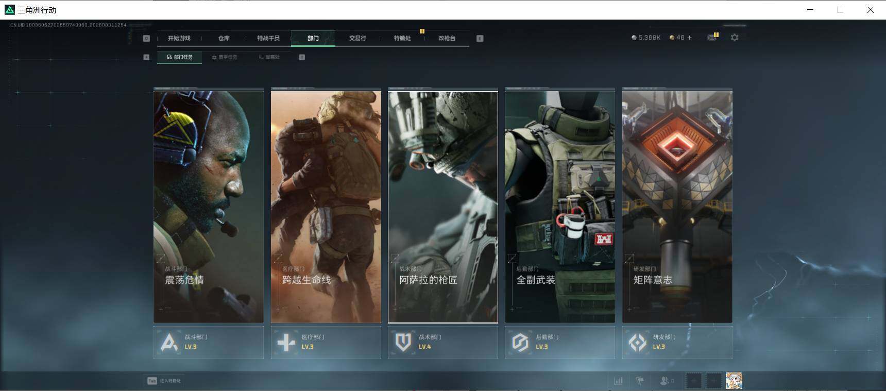Open the 矩阵意志 research department card
Viewport: 886px width, 391px height.
pyautogui.click(x=677, y=207)
